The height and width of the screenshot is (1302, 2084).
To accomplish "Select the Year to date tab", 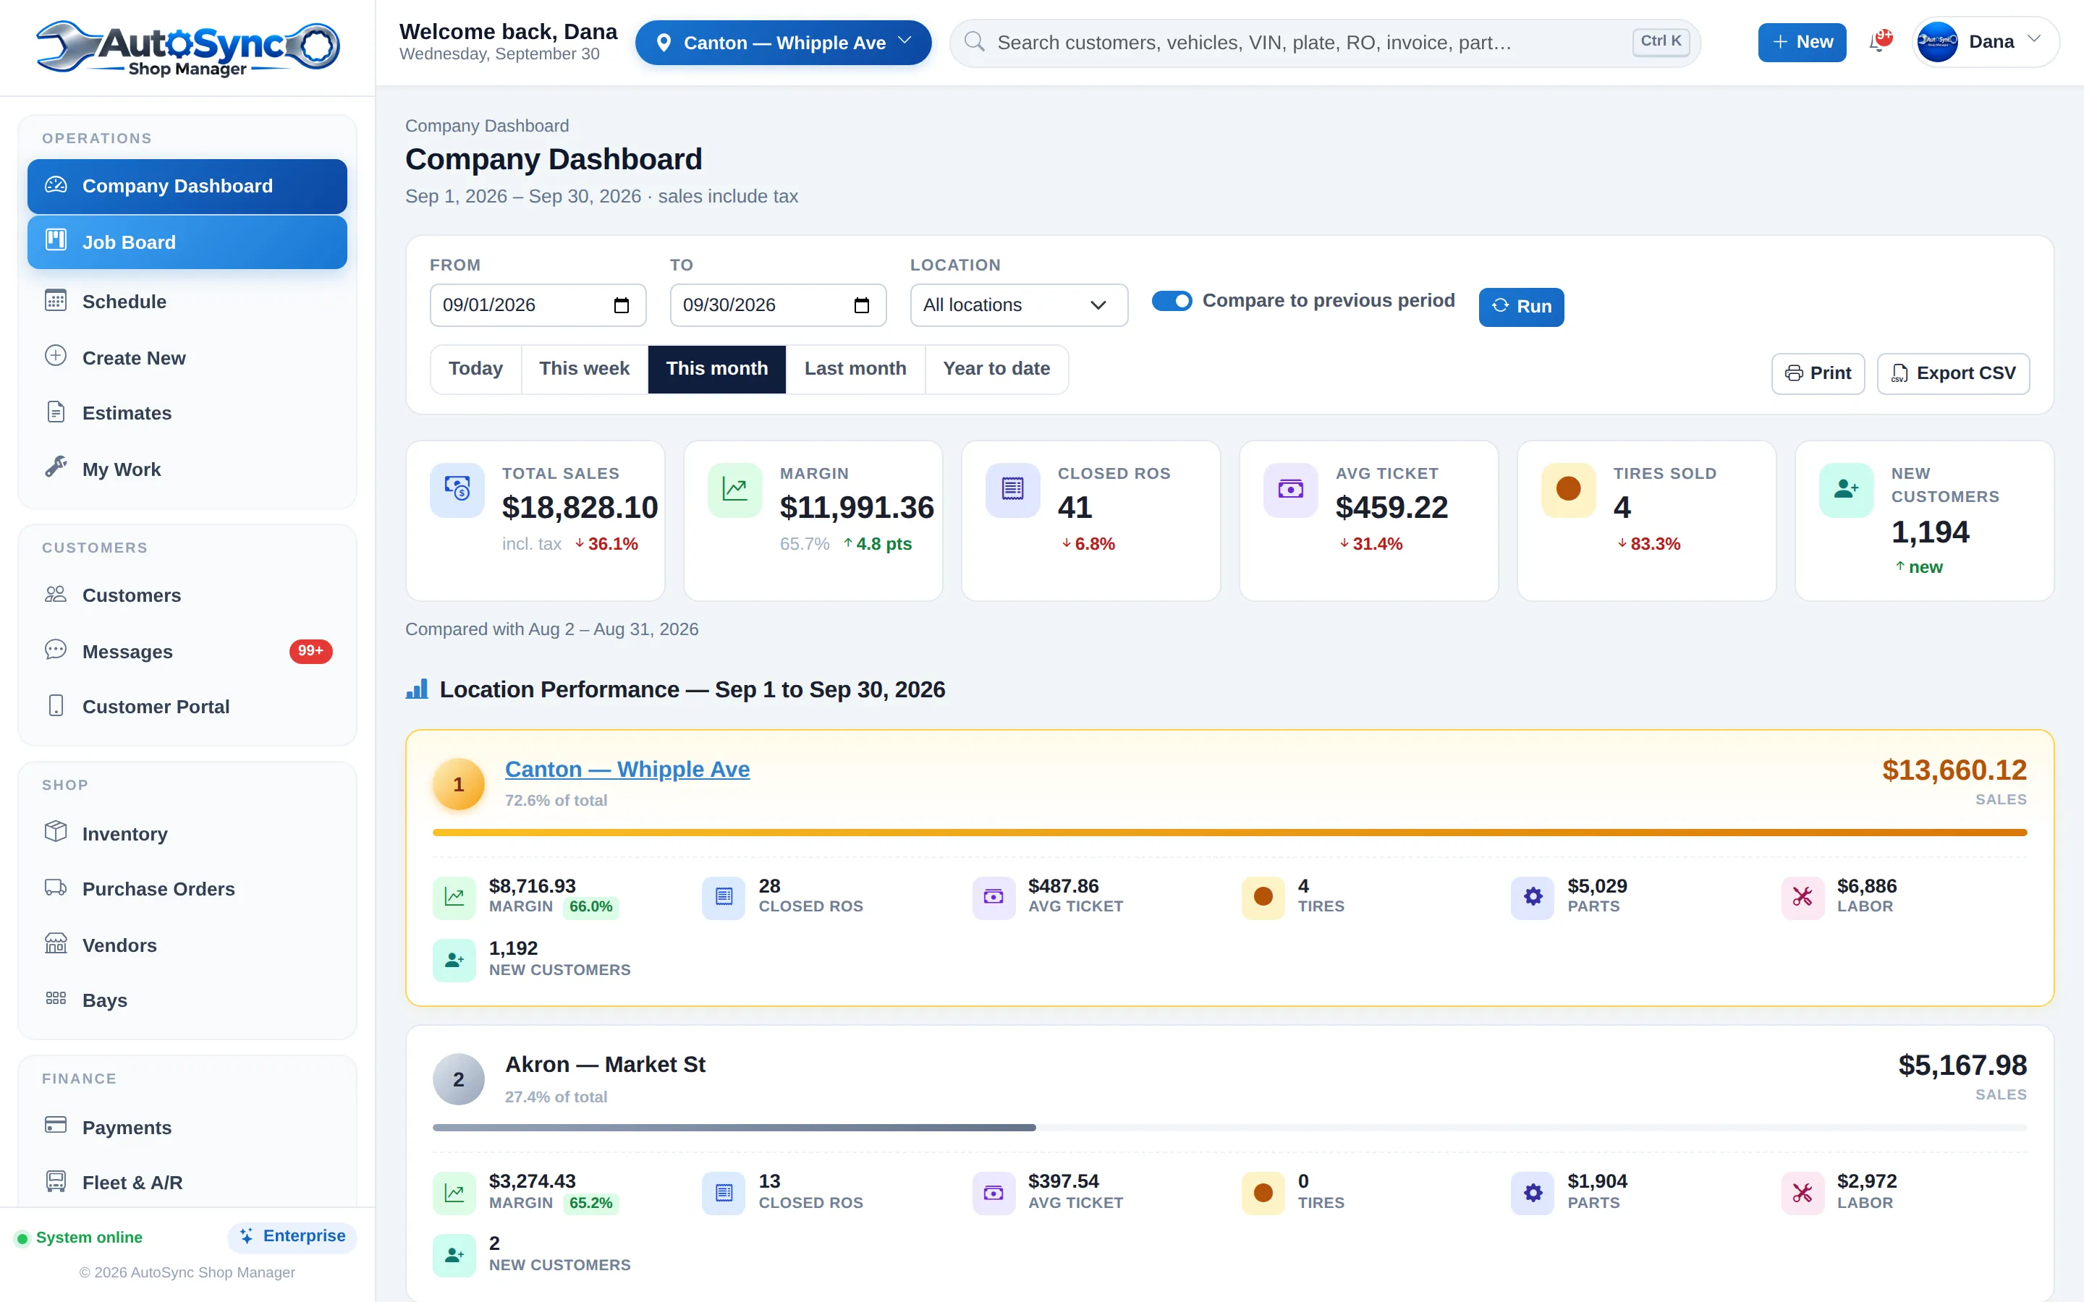I will coord(996,370).
